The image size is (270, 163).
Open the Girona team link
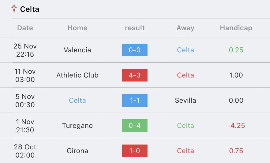[x=77, y=151]
